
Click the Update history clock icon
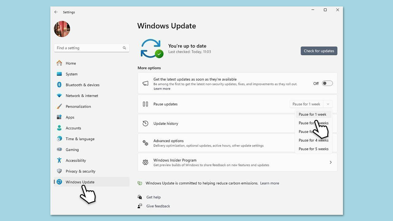click(x=146, y=123)
